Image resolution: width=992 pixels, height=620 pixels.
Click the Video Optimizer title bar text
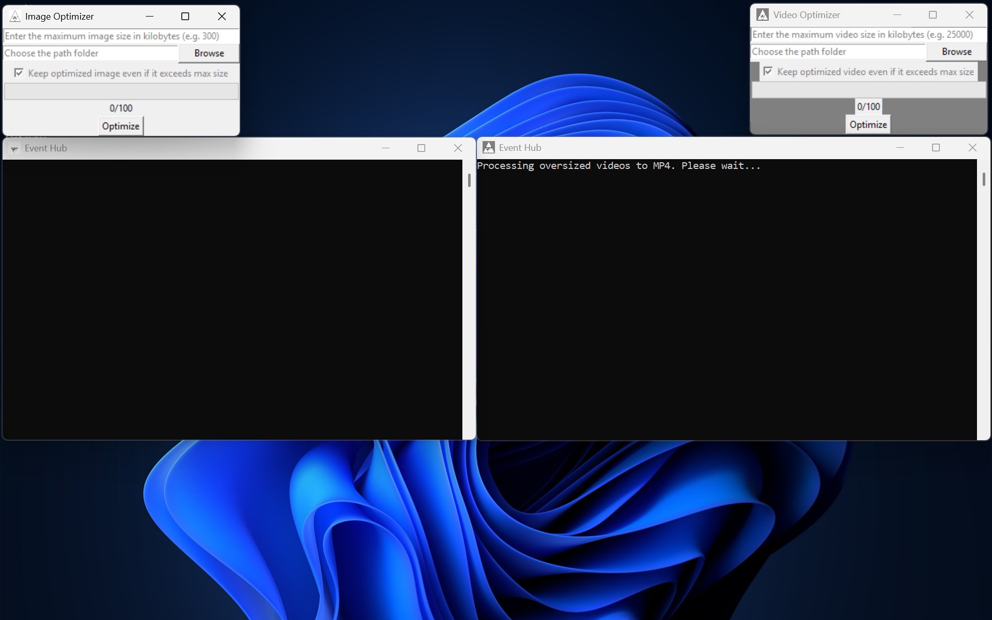[807, 15]
